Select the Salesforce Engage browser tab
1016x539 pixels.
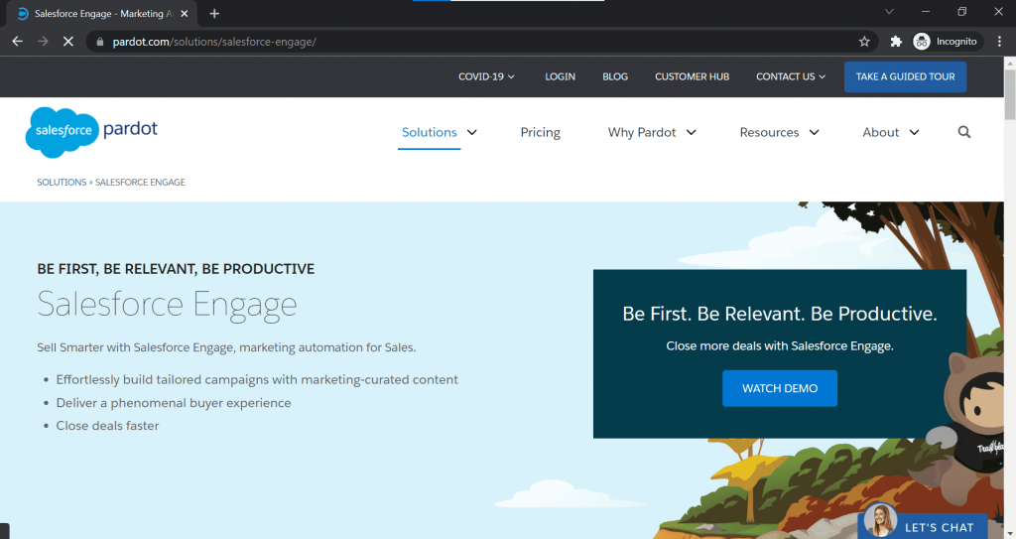[102, 14]
